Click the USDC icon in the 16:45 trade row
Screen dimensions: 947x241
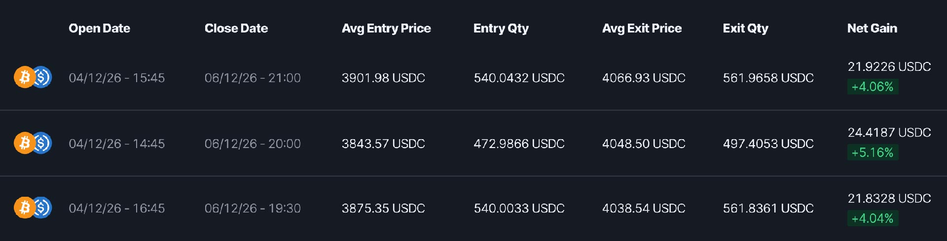pos(42,208)
